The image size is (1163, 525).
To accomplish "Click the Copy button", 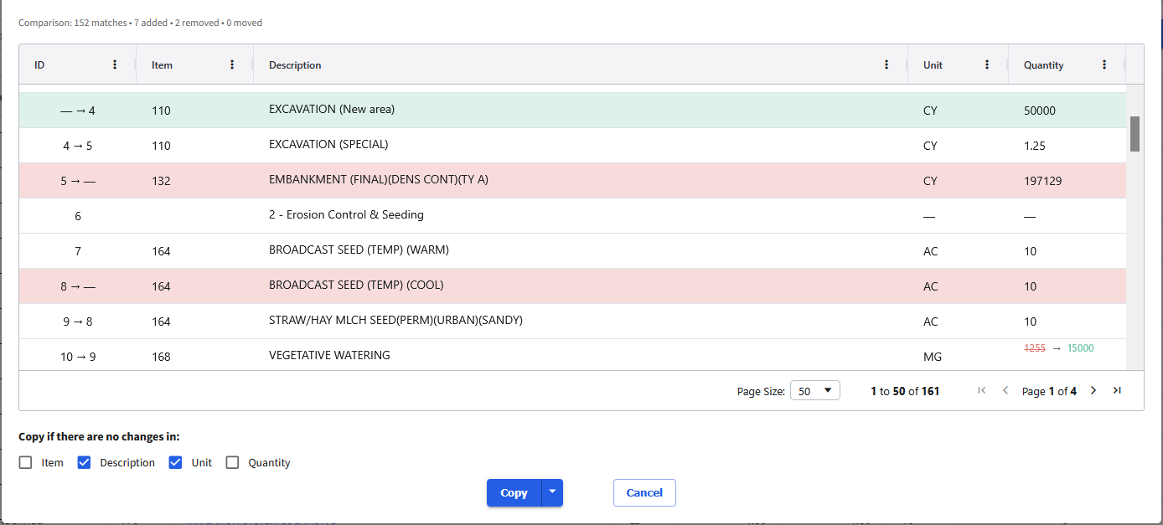I will pyautogui.click(x=513, y=492).
